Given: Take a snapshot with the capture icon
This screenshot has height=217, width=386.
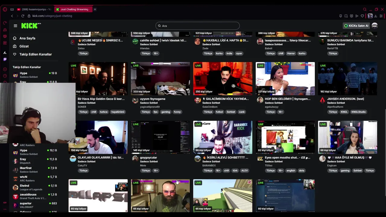Looking at the screenshot, I should (x=346, y=16).
